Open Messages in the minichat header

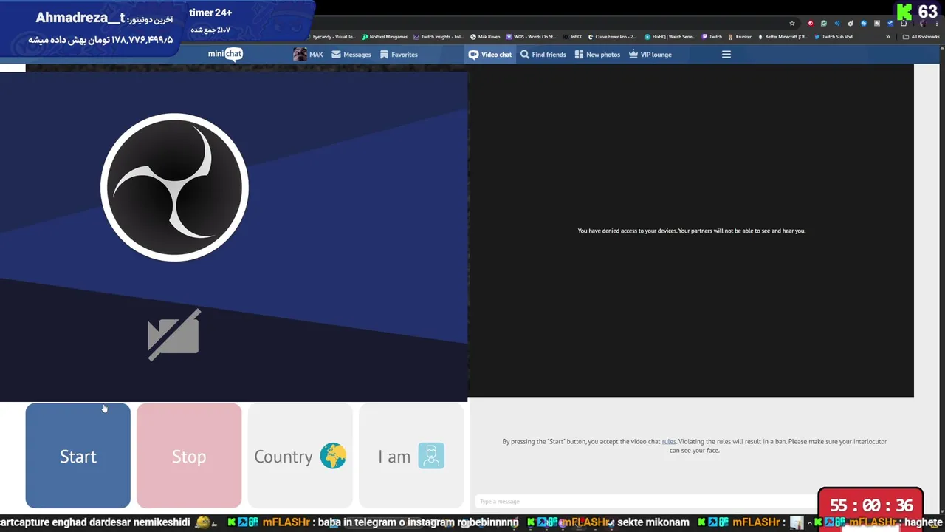[351, 55]
